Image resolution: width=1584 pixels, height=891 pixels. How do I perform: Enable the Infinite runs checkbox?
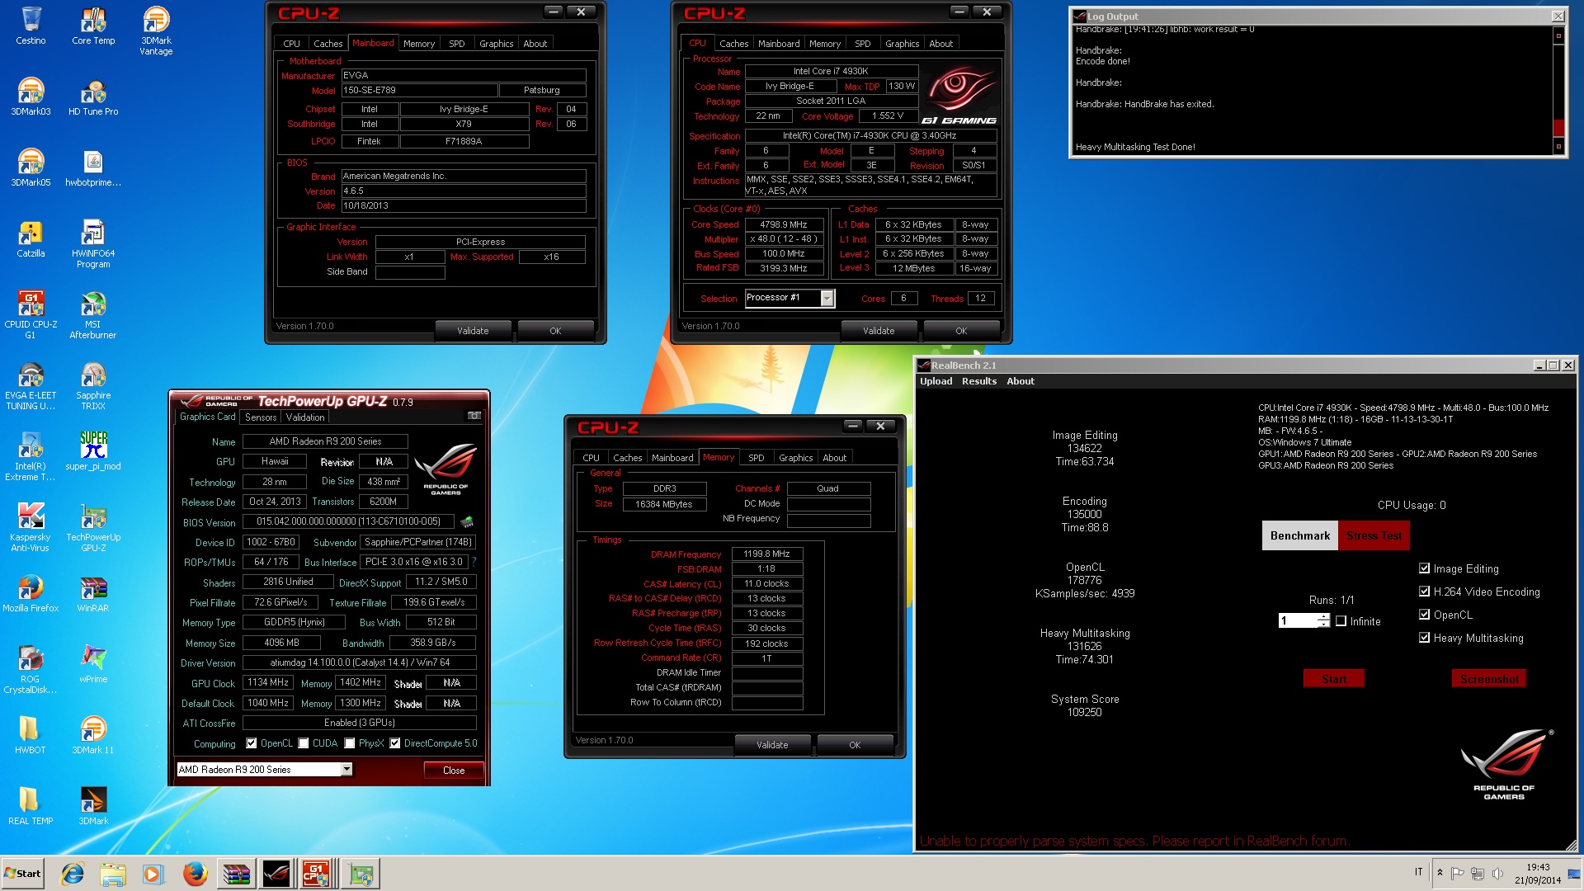1341,621
